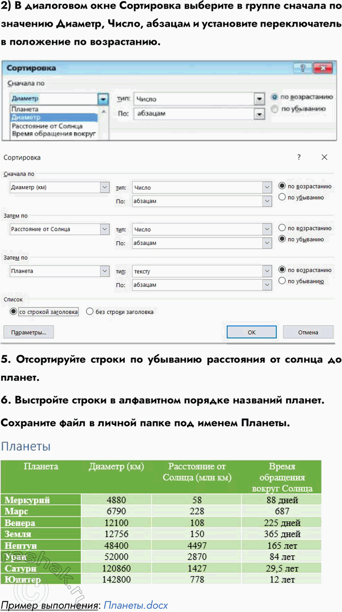Confirm sorting with the OK button
This screenshot has height=612, width=342.
coord(251,332)
